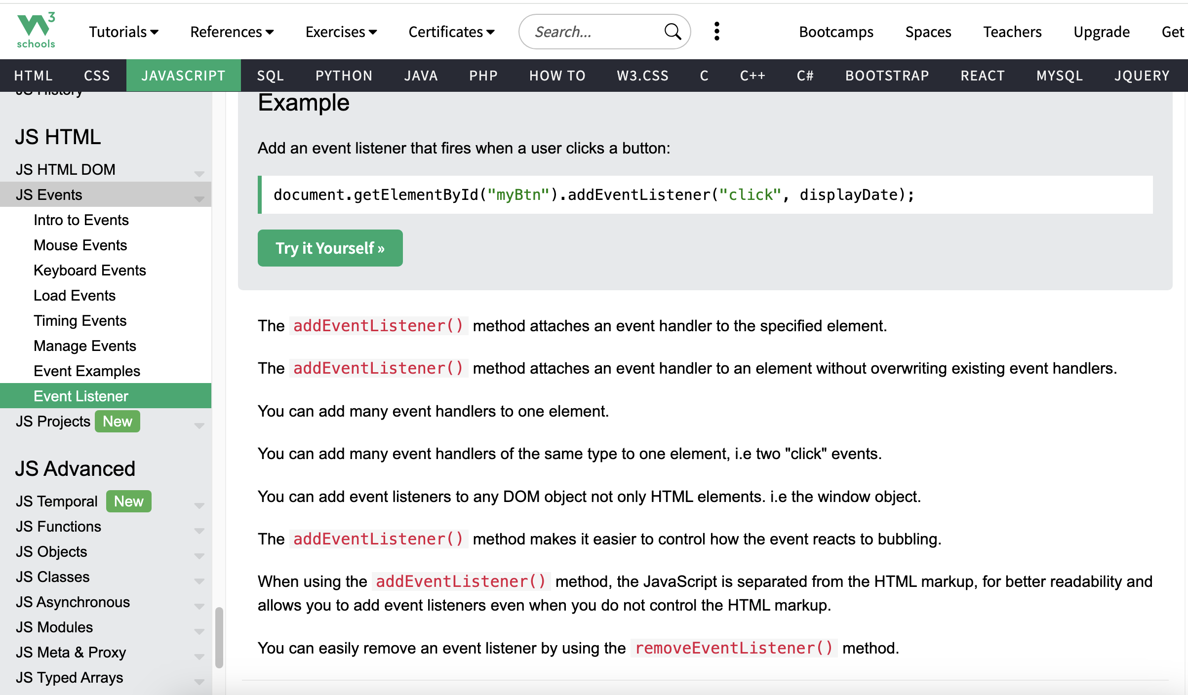Open the References dropdown
The image size is (1188, 695).
click(231, 32)
